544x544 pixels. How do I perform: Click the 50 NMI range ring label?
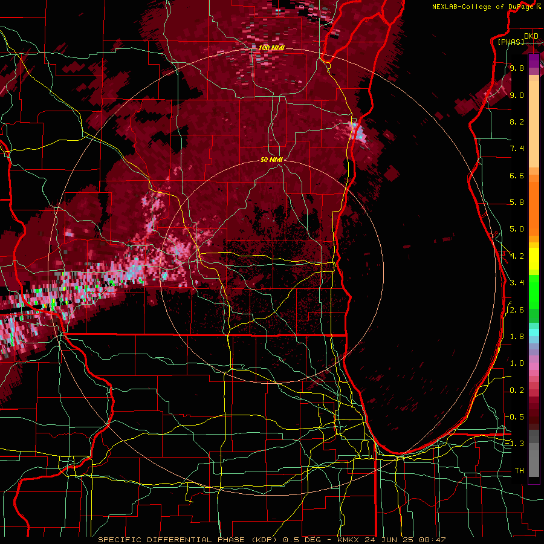coord(271,160)
